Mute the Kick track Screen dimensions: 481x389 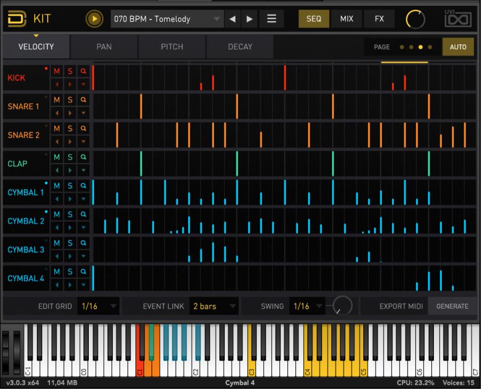(57, 71)
